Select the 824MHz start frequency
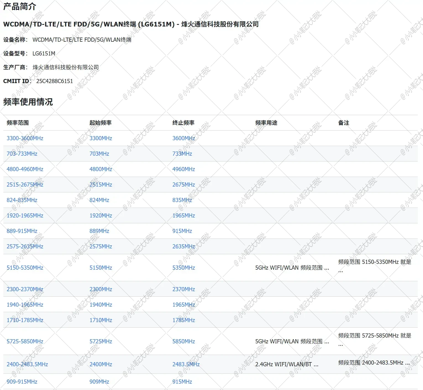This screenshot has height=390, width=423. (x=99, y=200)
